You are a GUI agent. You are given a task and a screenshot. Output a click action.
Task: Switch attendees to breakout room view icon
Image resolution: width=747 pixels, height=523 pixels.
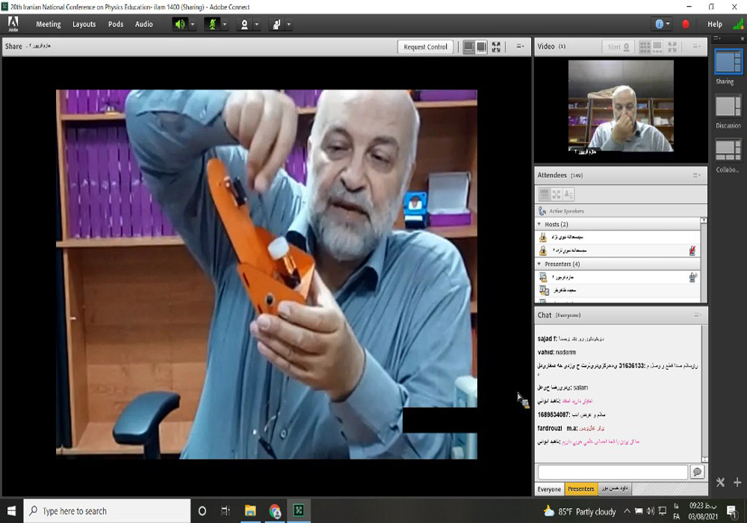[x=557, y=194]
